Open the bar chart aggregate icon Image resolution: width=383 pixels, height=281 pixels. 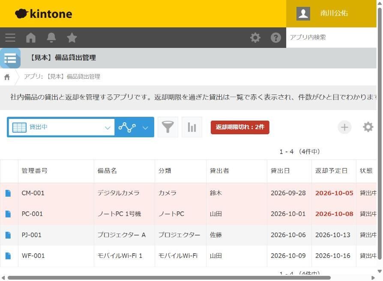point(192,127)
